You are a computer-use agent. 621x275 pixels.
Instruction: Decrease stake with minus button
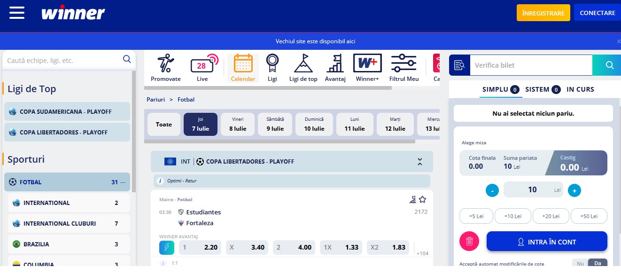click(x=492, y=190)
